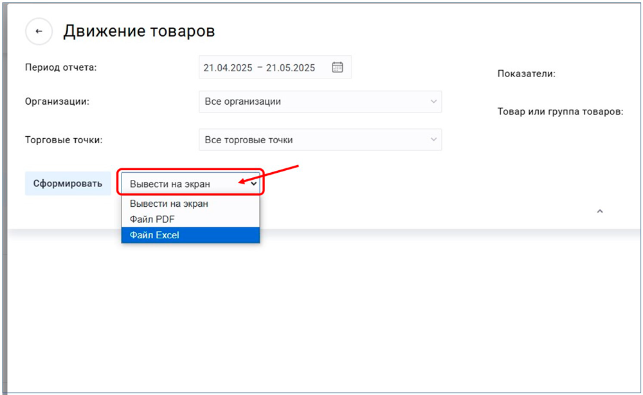Open the calendar date picker icon
643x395 pixels.
coord(338,67)
